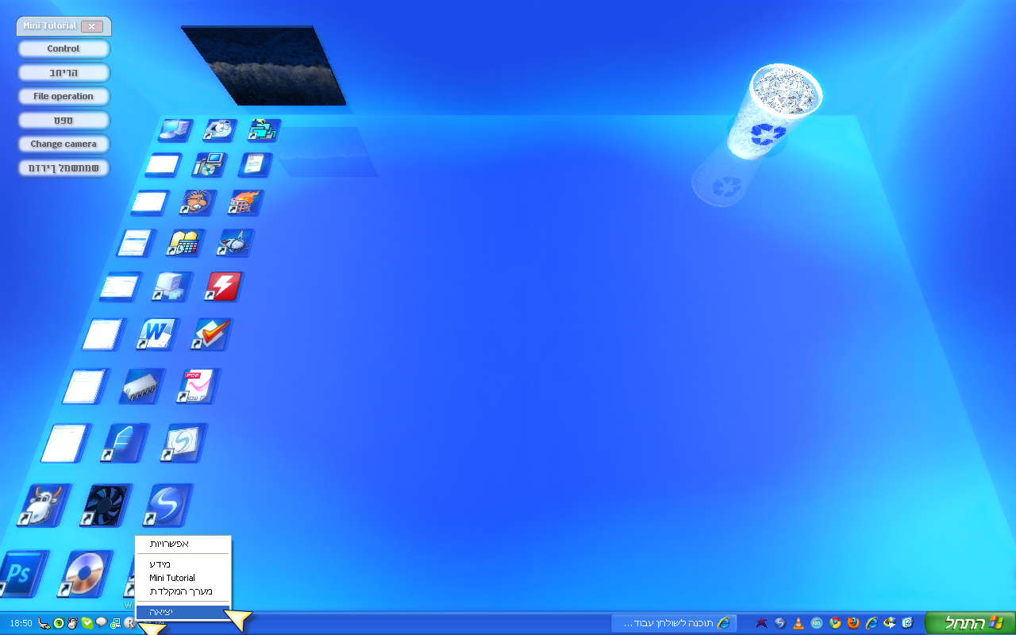Select יציאה to exit the program
Screen dimensions: 1016x635
tap(183, 612)
